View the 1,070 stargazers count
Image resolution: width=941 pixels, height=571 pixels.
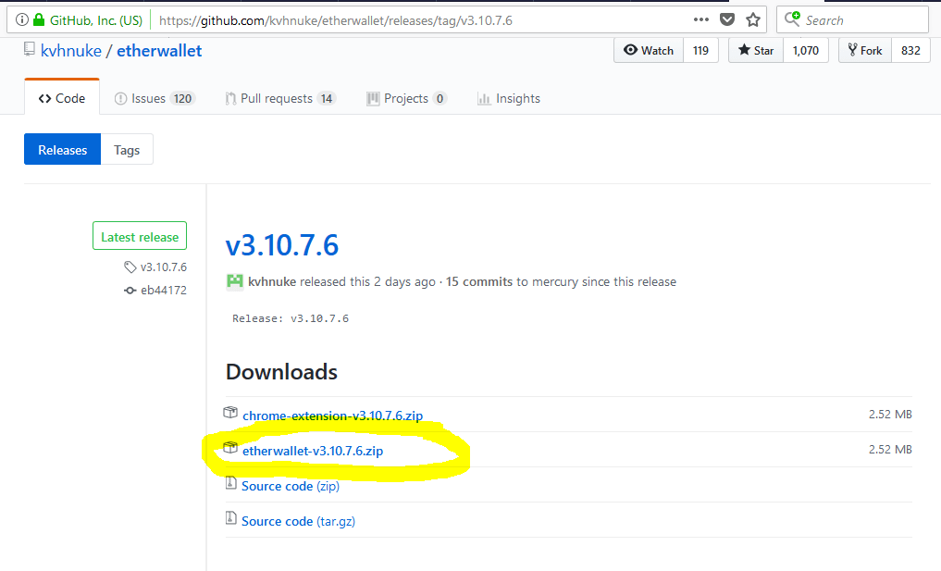point(805,50)
